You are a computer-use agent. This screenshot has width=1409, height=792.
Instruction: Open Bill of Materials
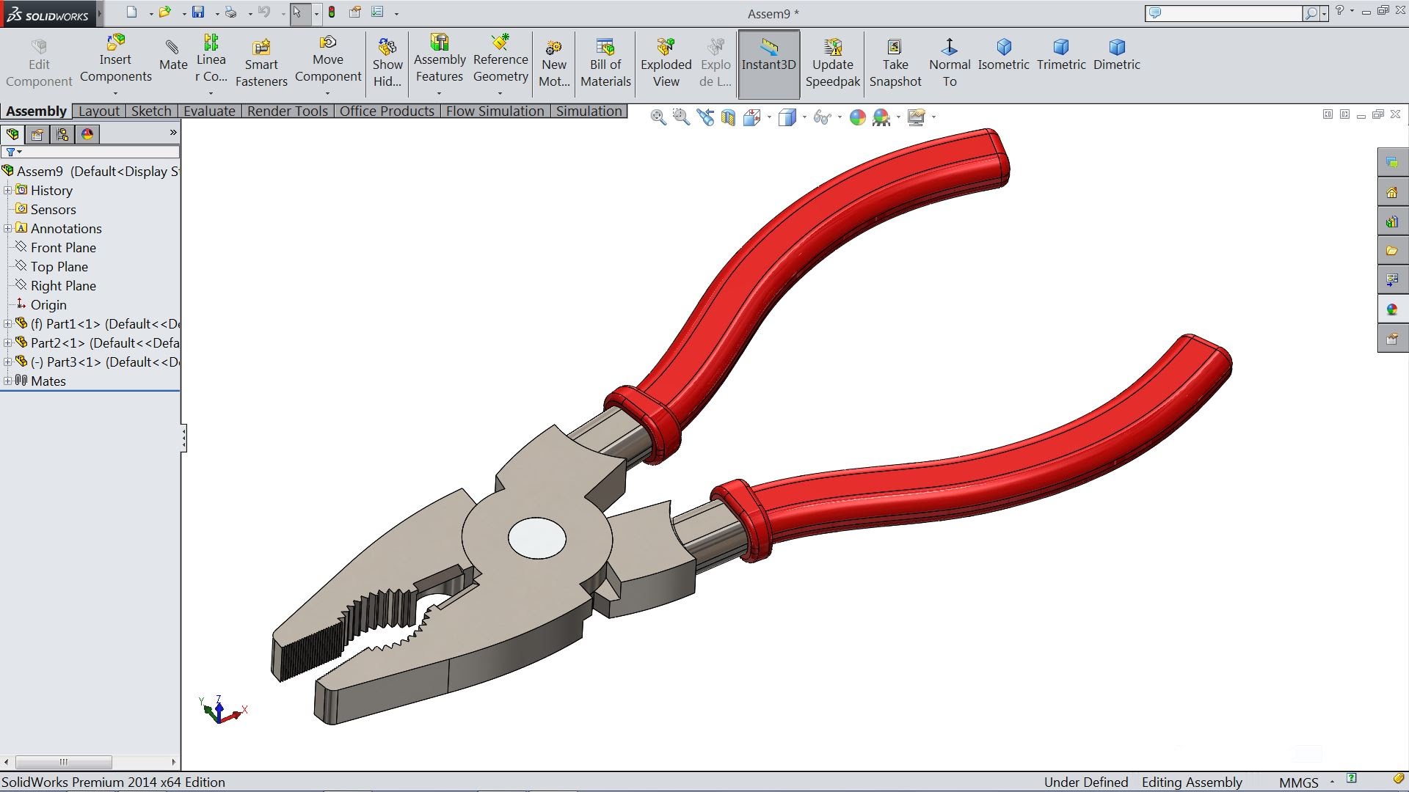coord(605,64)
